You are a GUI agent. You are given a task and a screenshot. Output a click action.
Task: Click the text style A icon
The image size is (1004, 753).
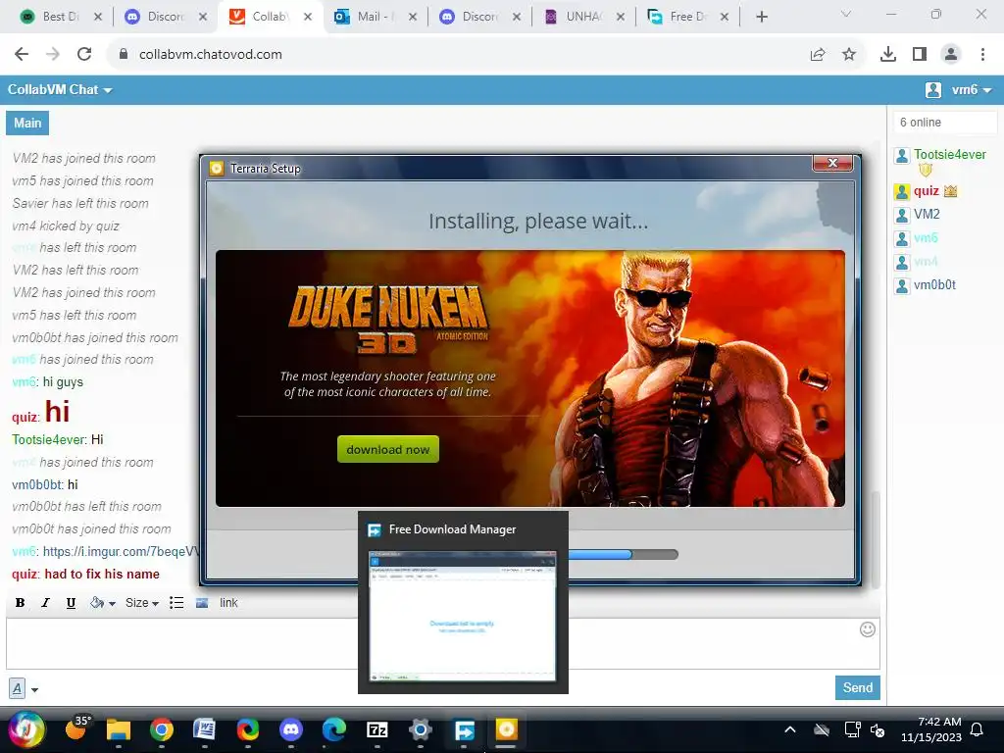click(18, 689)
